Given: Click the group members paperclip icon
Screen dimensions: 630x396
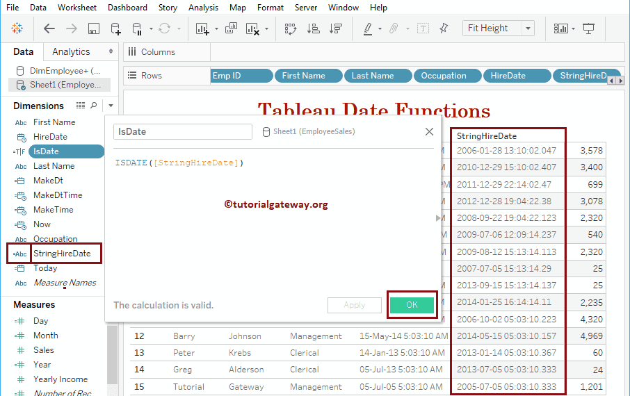Looking at the screenshot, I should coord(394,28).
